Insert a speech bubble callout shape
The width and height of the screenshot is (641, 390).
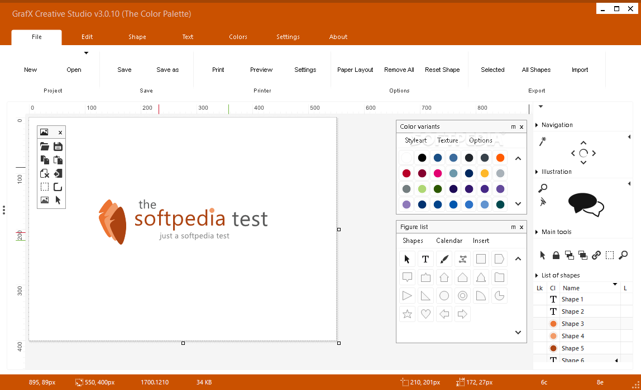pos(407,277)
